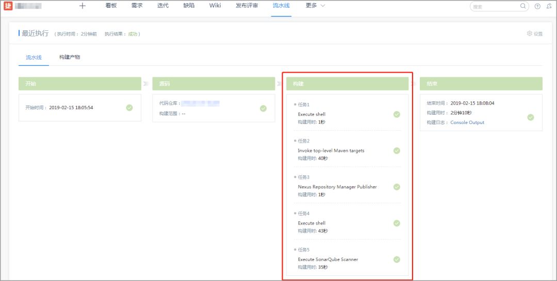The width and height of the screenshot is (557, 281).
Task: Open the 迭代 menu
Action: (x=162, y=6)
